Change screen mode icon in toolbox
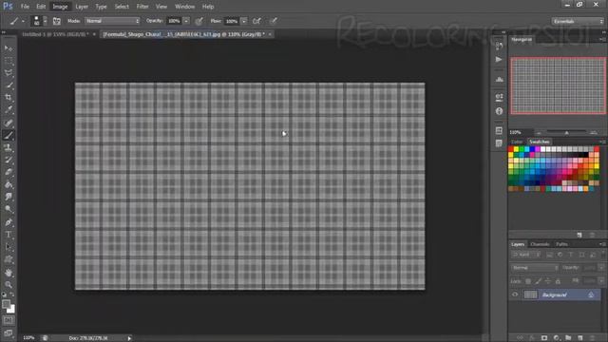This screenshot has width=608, height=342. click(x=9, y=333)
